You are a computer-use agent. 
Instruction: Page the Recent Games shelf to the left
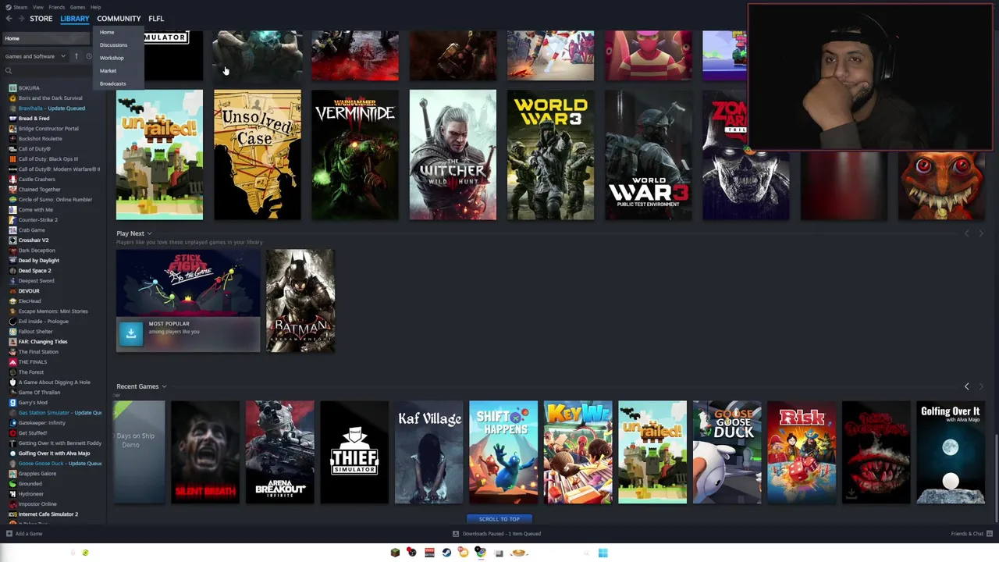(966, 386)
